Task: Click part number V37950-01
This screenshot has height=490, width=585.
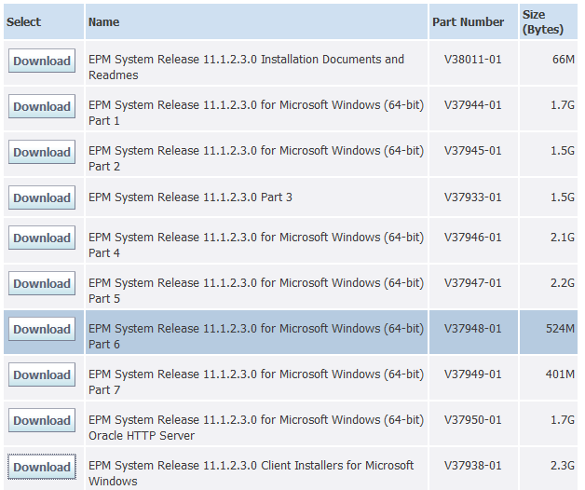Action: point(472,419)
